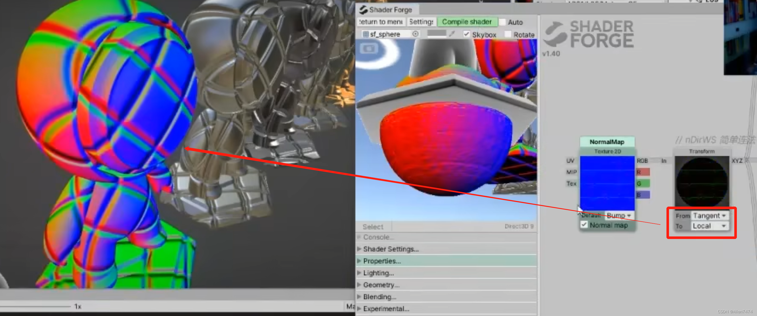Click the green G output connector

click(643, 184)
